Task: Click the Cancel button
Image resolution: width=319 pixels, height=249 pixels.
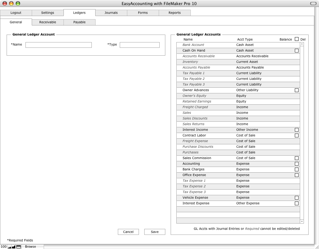Action: pos(128,232)
